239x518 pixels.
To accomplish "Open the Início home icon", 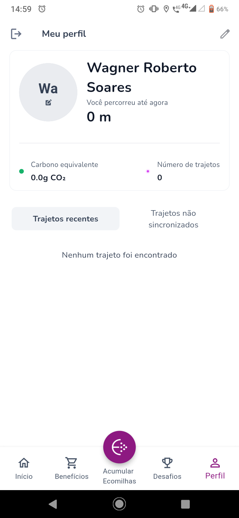I will coord(24,463).
